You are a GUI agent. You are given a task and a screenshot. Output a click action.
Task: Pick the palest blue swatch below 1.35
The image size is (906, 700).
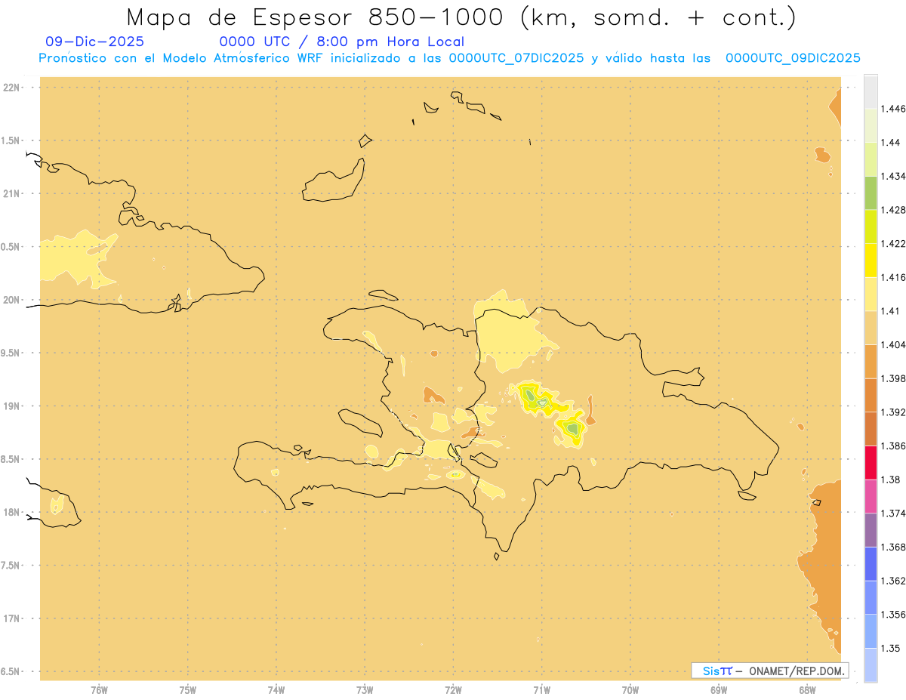[x=871, y=665]
